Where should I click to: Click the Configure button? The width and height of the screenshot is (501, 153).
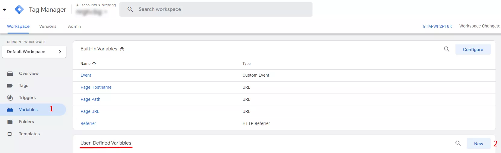(473, 49)
